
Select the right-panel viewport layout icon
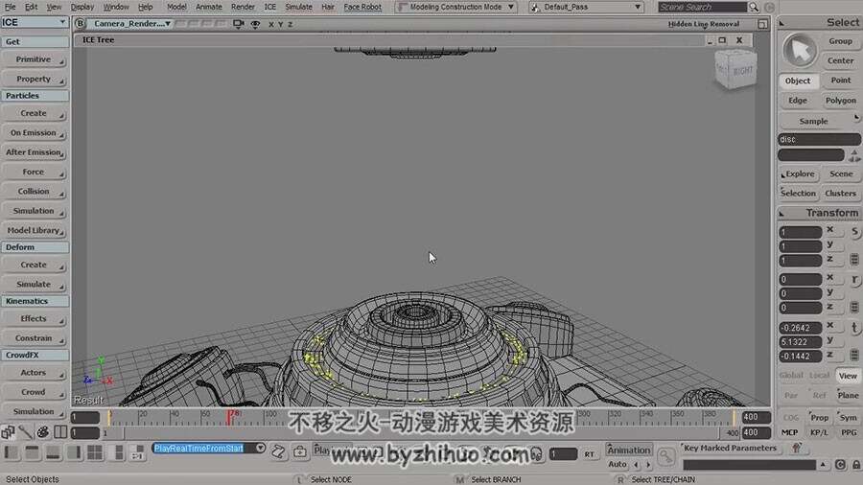74,452
